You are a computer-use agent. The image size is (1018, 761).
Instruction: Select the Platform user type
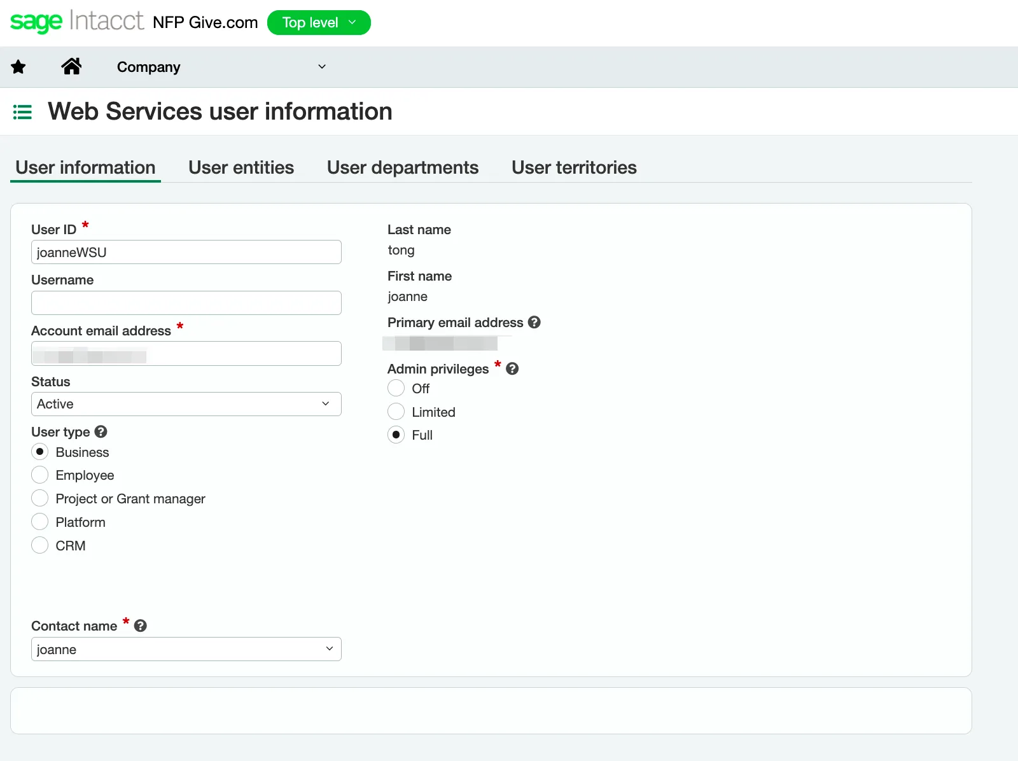tap(39, 522)
